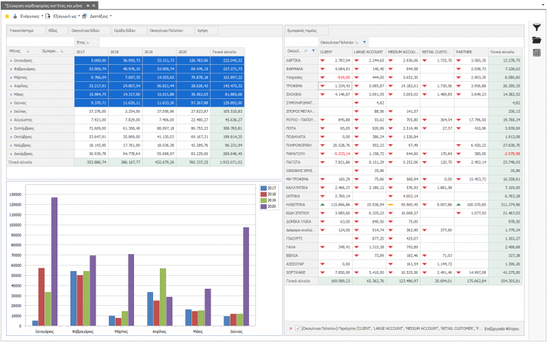This screenshot has height=342, width=547.
Task: Click the ΗΛΕΚΤΡΙΚΑ row label
Action: (x=302, y=204)
